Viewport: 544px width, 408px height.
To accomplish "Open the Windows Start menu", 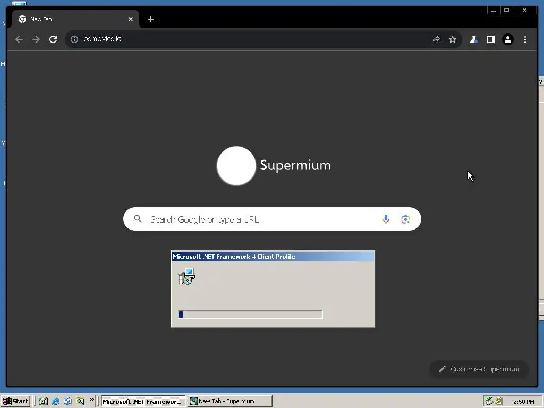I will [15, 402].
